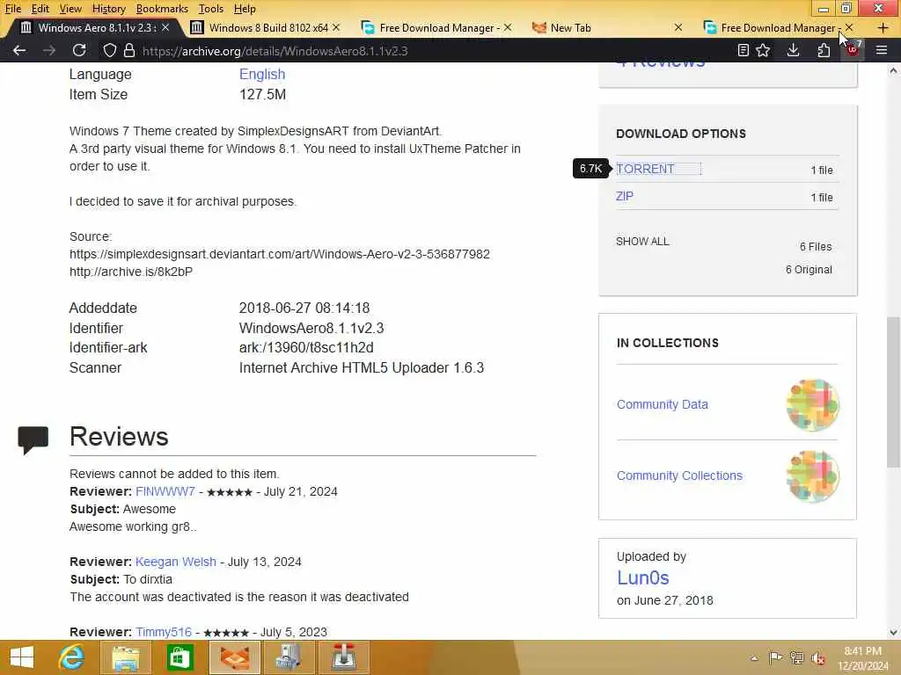
Task: Open the downloads panel
Action: tap(793, 50)
